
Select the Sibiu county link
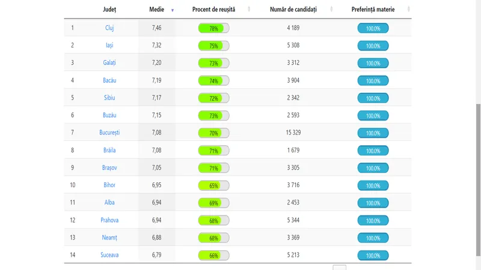click(109, 98)
